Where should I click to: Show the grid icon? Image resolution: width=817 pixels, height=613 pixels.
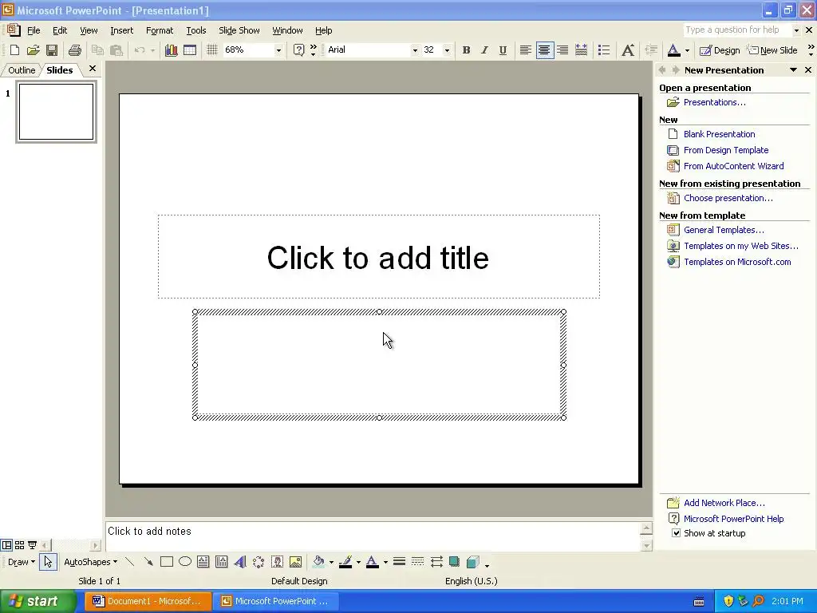211,50
